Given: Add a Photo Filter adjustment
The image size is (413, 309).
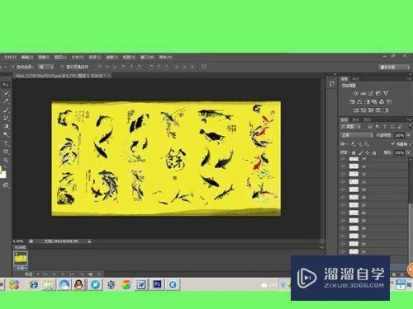Looking at the screenshot, I should [x=374, y=102].
